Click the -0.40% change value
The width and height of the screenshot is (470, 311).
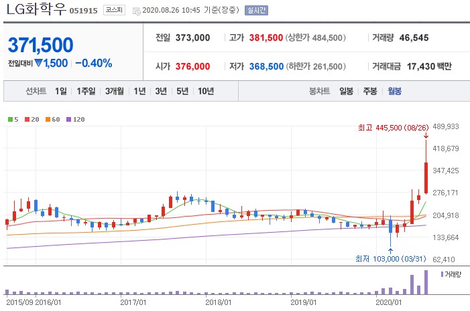94,63
